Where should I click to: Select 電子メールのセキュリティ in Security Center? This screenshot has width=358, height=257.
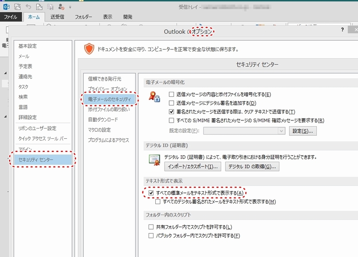tap(109, 99)
